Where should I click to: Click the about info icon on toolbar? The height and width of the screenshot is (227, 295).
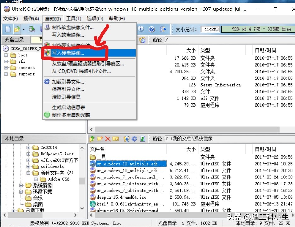(141, 29)
